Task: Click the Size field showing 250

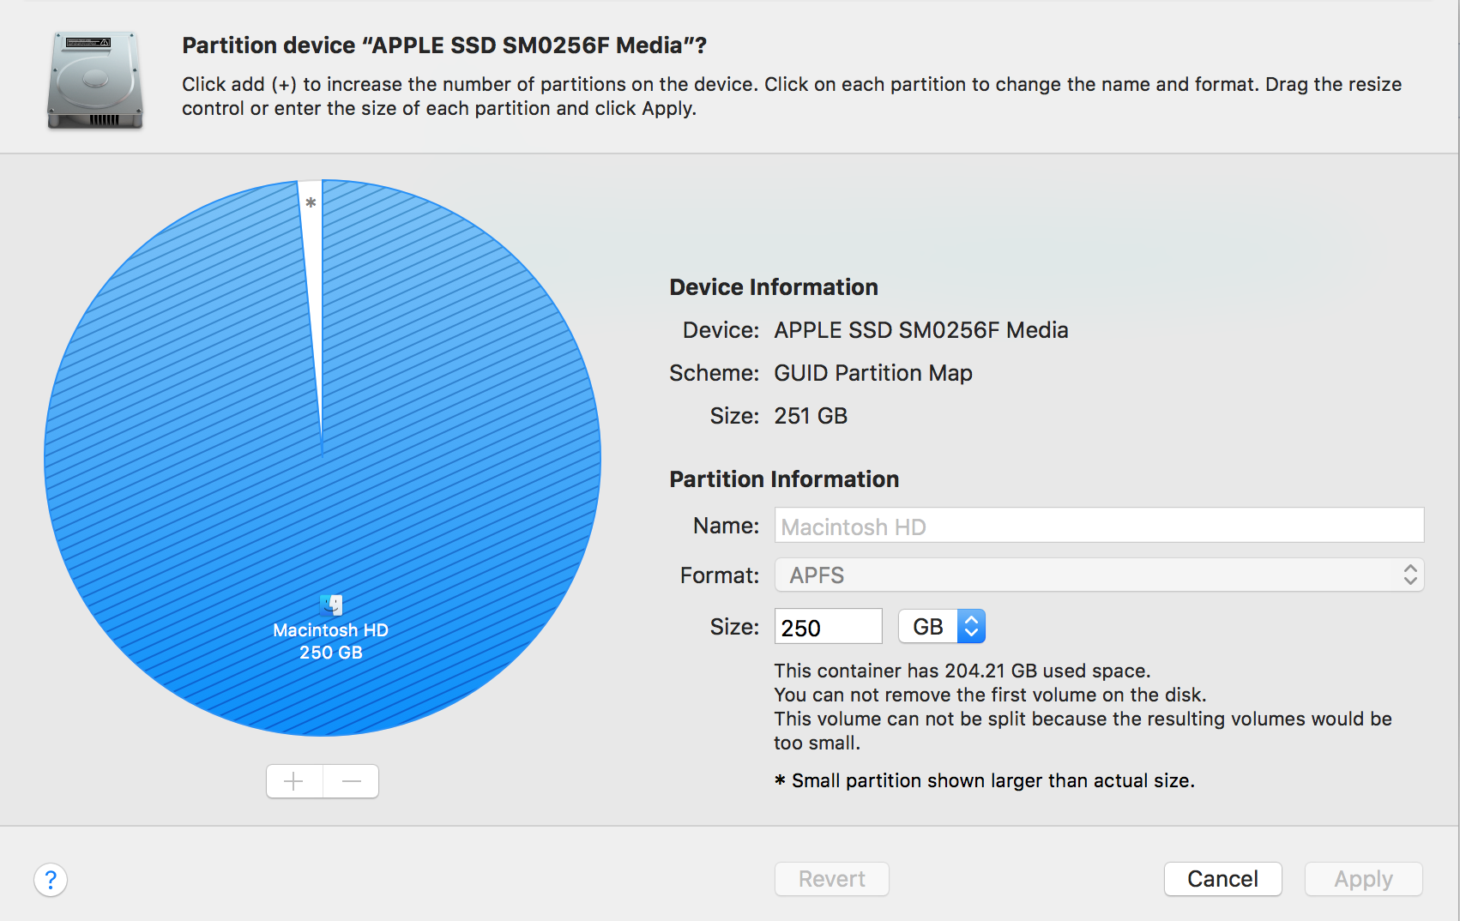Action: click(828, 627)
